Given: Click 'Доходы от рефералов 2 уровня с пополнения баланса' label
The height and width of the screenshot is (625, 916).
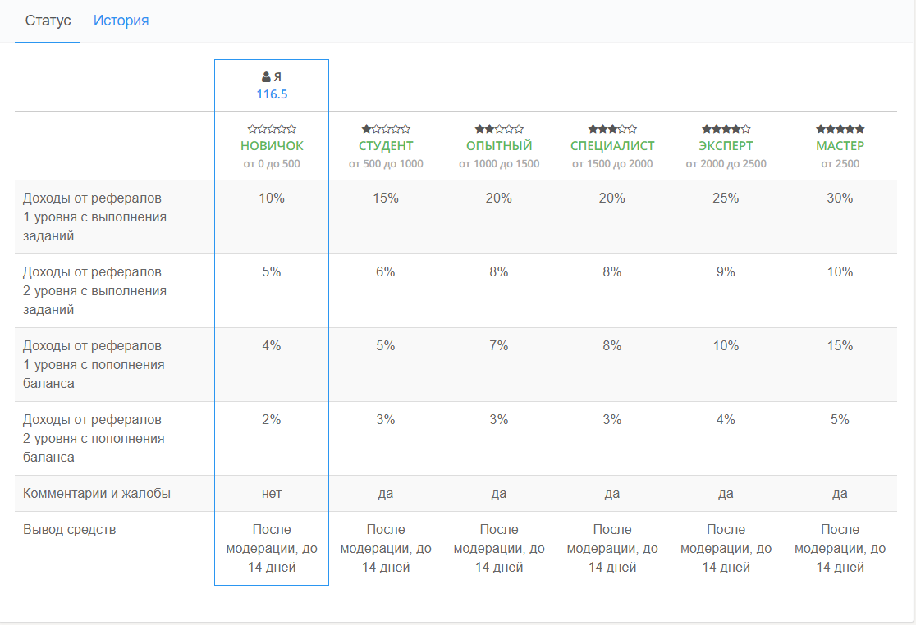Looking at the screenshot, I should coord(94,438).
